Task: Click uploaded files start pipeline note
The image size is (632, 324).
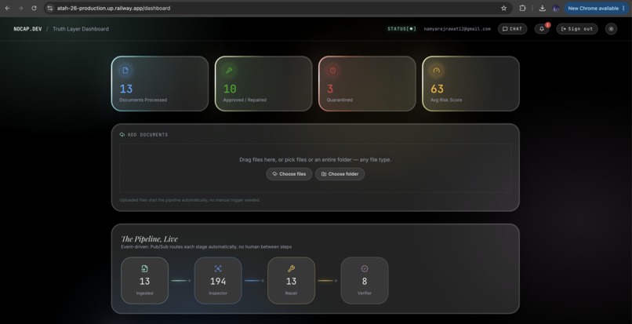Action: pyautogui.click(x=190, y=200)
